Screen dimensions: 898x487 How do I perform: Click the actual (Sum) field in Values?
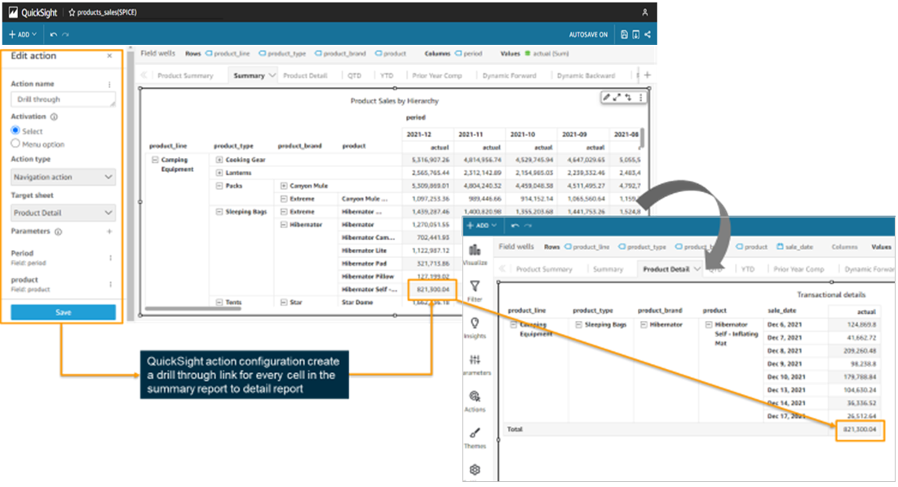tap(547, 54)
